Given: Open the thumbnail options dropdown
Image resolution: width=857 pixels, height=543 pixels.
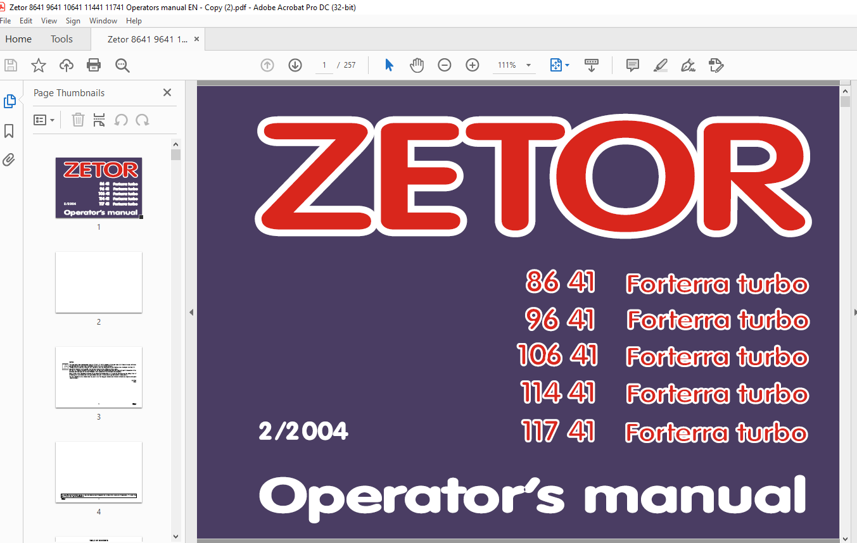Looking at the screenshot, I should click(x=44, y=120).
